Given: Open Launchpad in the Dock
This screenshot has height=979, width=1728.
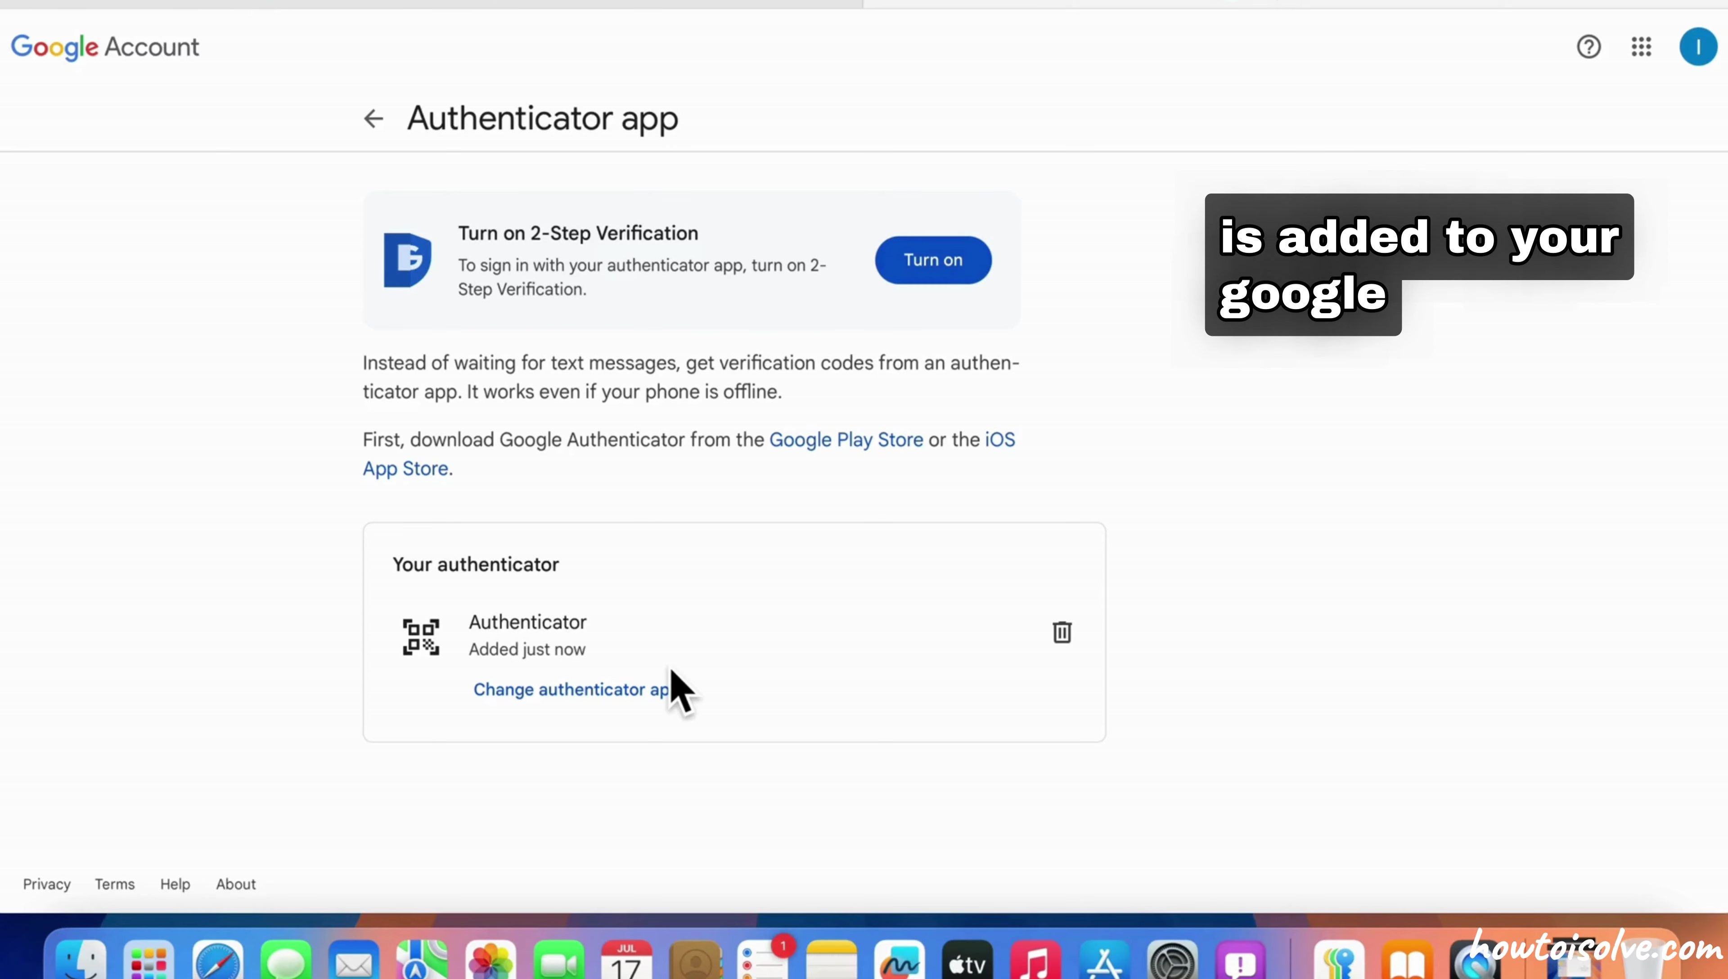Looking at the screenshot, I should click(148, 960).
